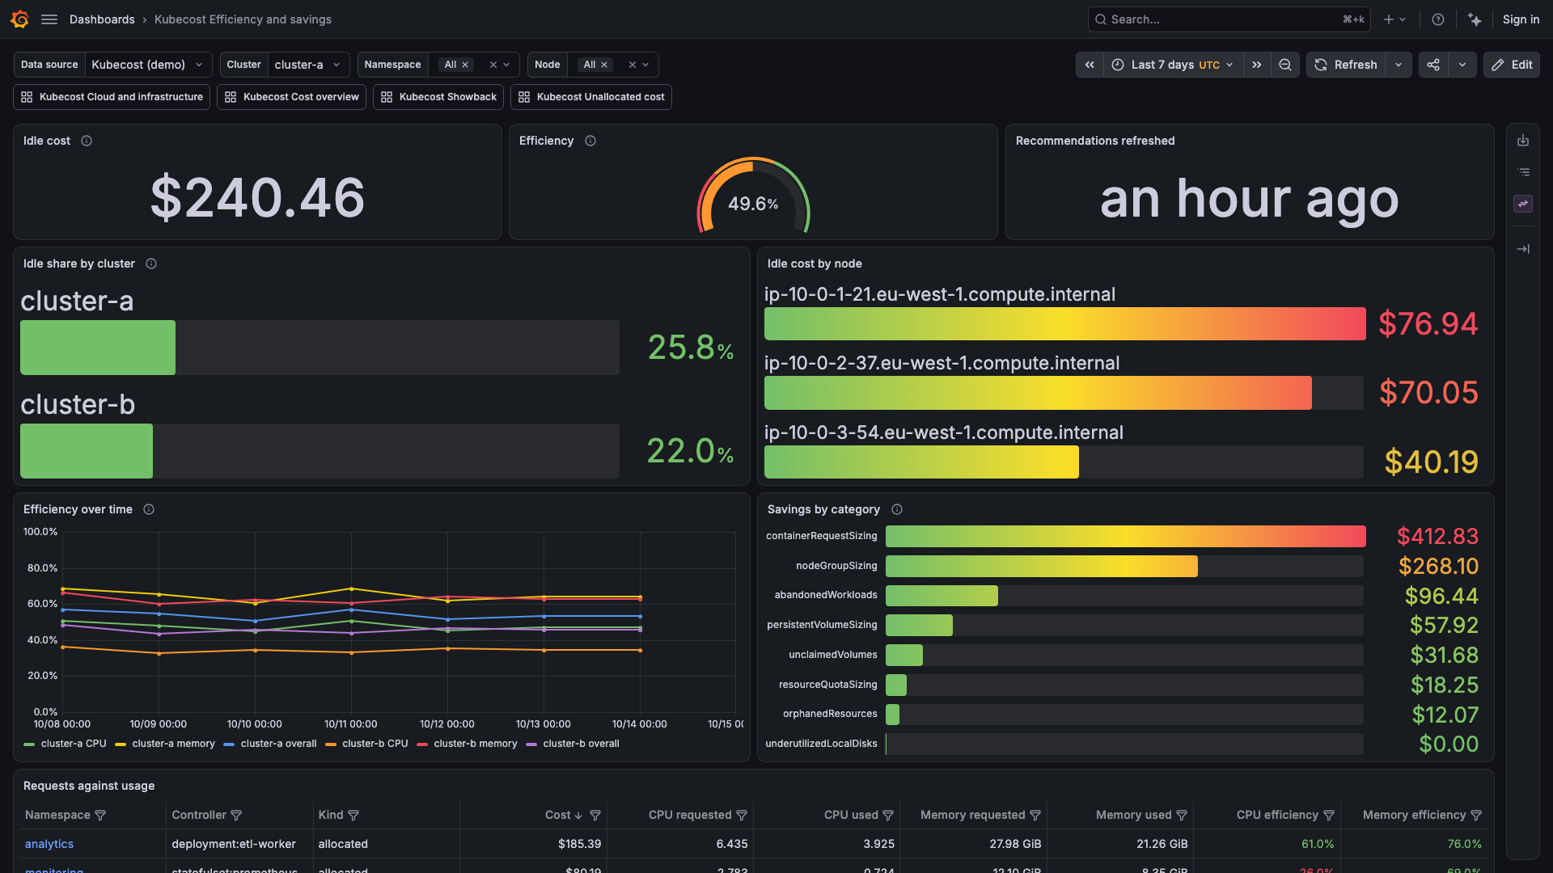Screen dimensions: 1553x873
Task: Click Sign in
Action: pos(1521,19)
